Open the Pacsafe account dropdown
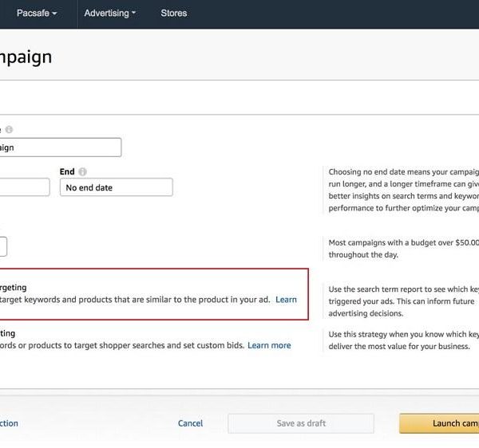Screen dimensions: 479x448 pyautogui.click(x=37, y=14)
